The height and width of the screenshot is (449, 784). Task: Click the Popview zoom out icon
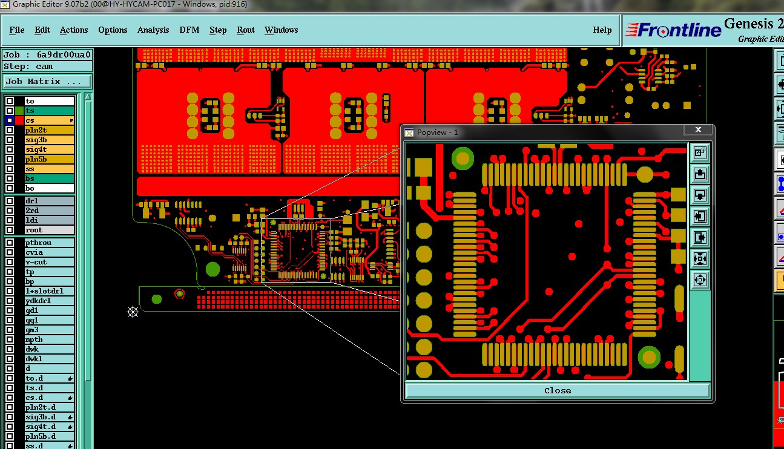click(700, 280)
